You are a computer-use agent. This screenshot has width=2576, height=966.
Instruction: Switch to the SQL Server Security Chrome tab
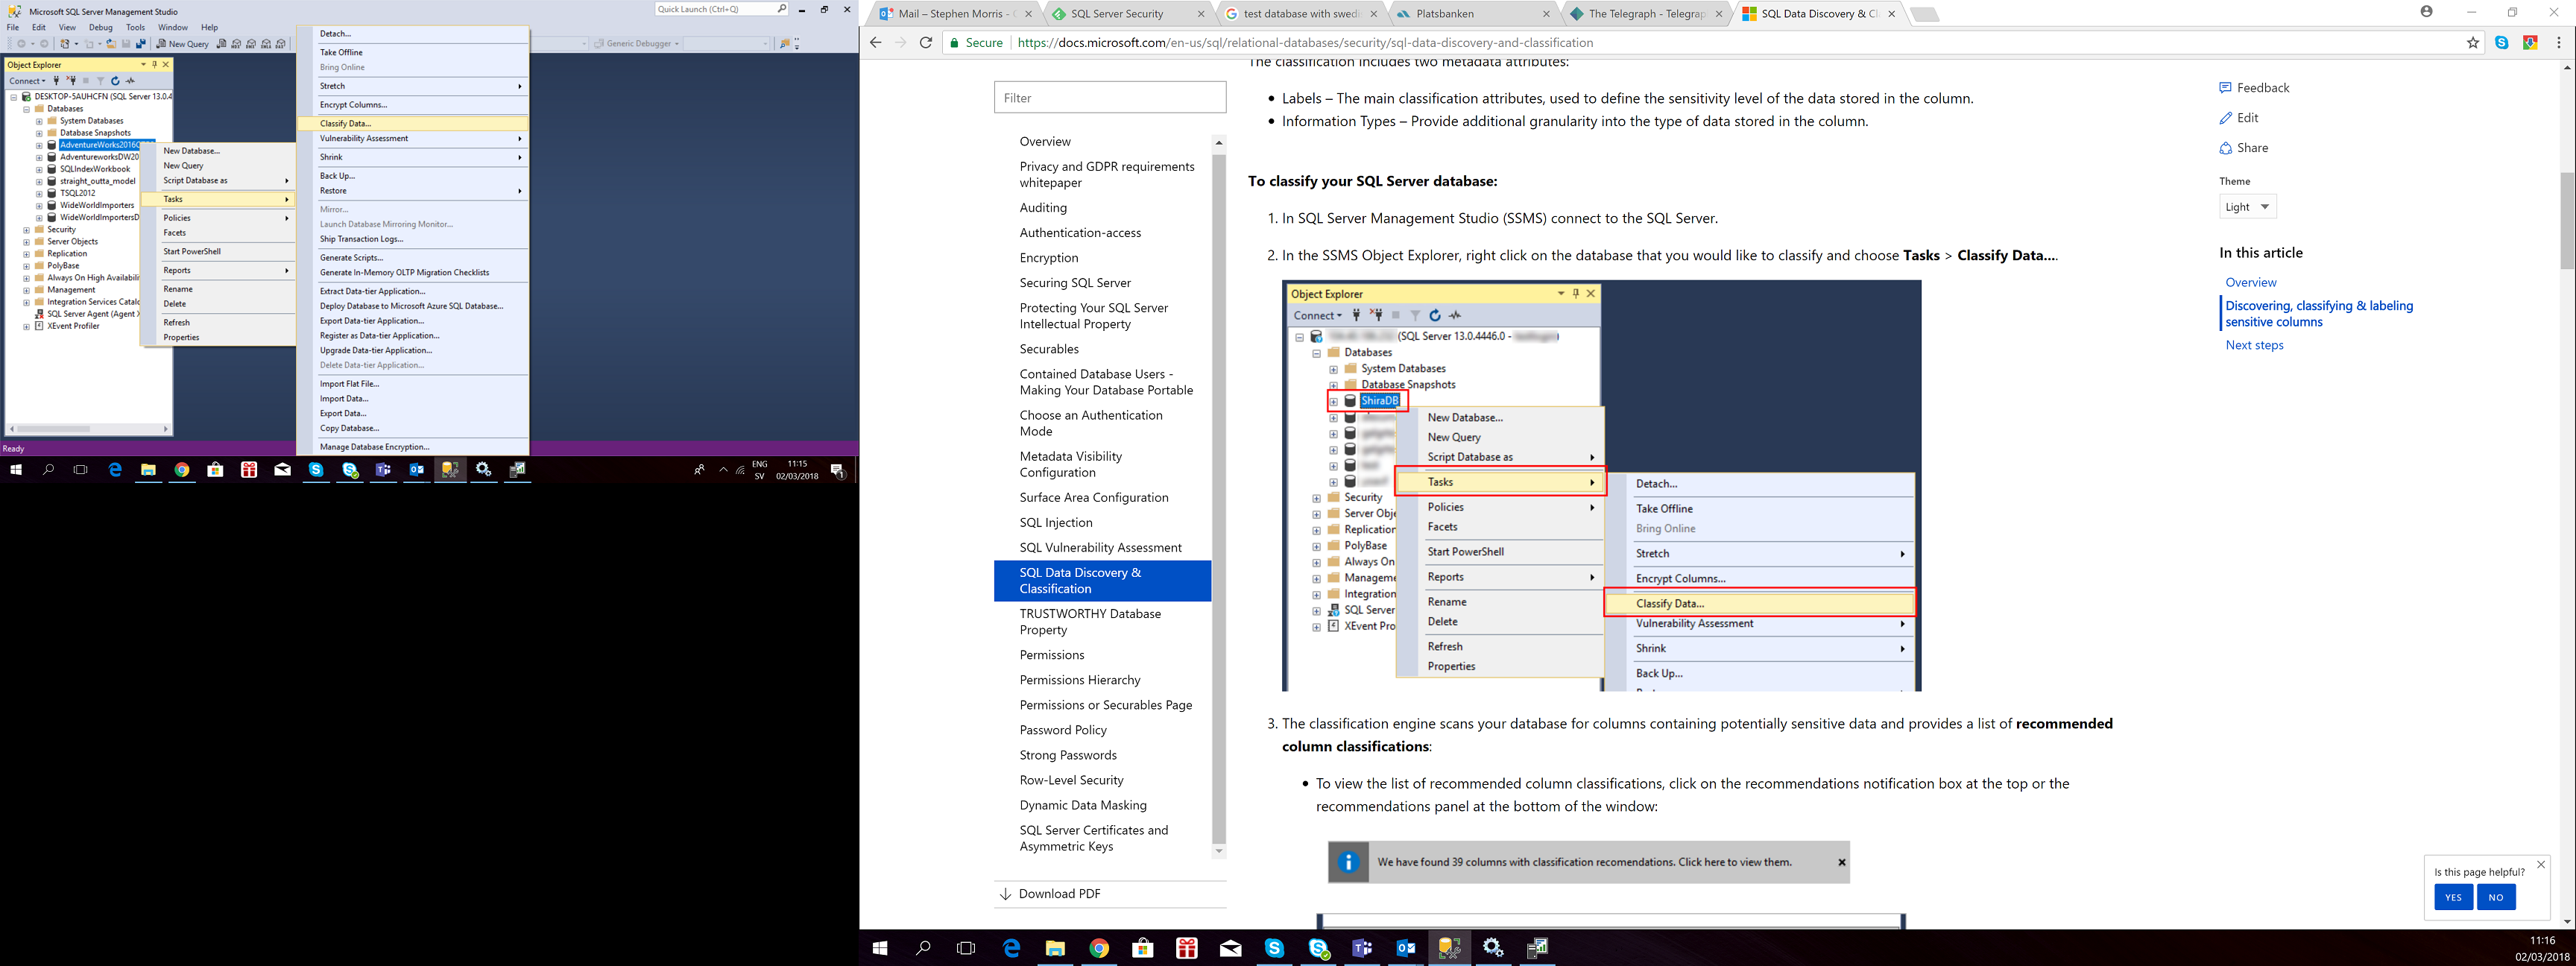[1127, 14]
